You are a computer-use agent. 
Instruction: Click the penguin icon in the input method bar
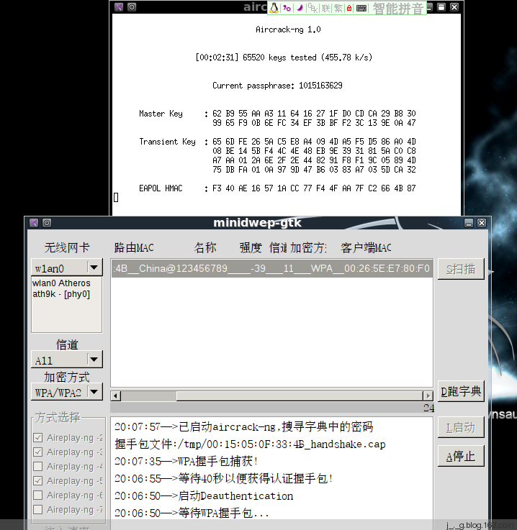pos(274,8)
